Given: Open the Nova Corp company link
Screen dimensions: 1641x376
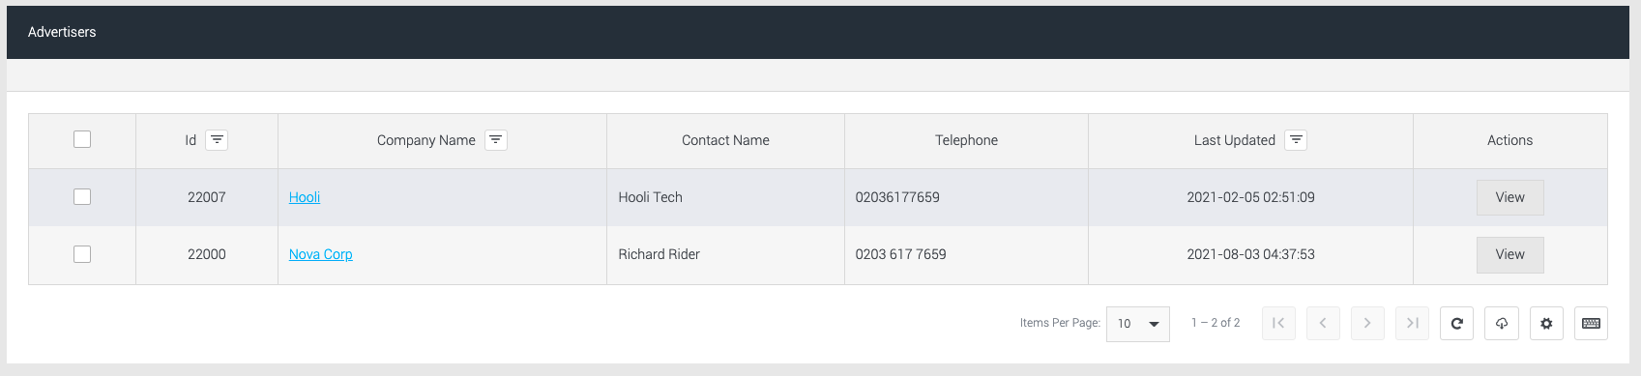Looking at the screenshot, I should pos(321,254).
